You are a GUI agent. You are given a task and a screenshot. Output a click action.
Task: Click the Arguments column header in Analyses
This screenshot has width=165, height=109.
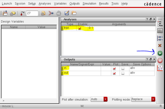122,24
